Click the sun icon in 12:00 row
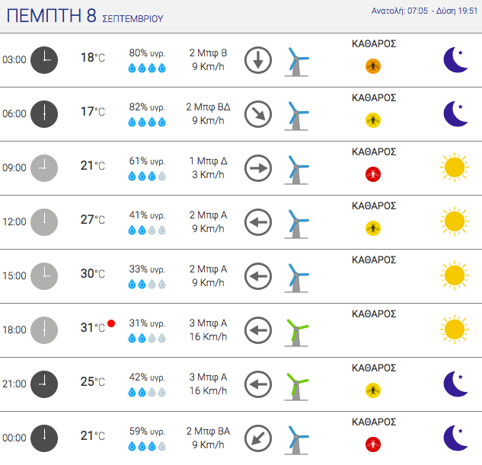This screenshot has width=482, height=465. 455,221
